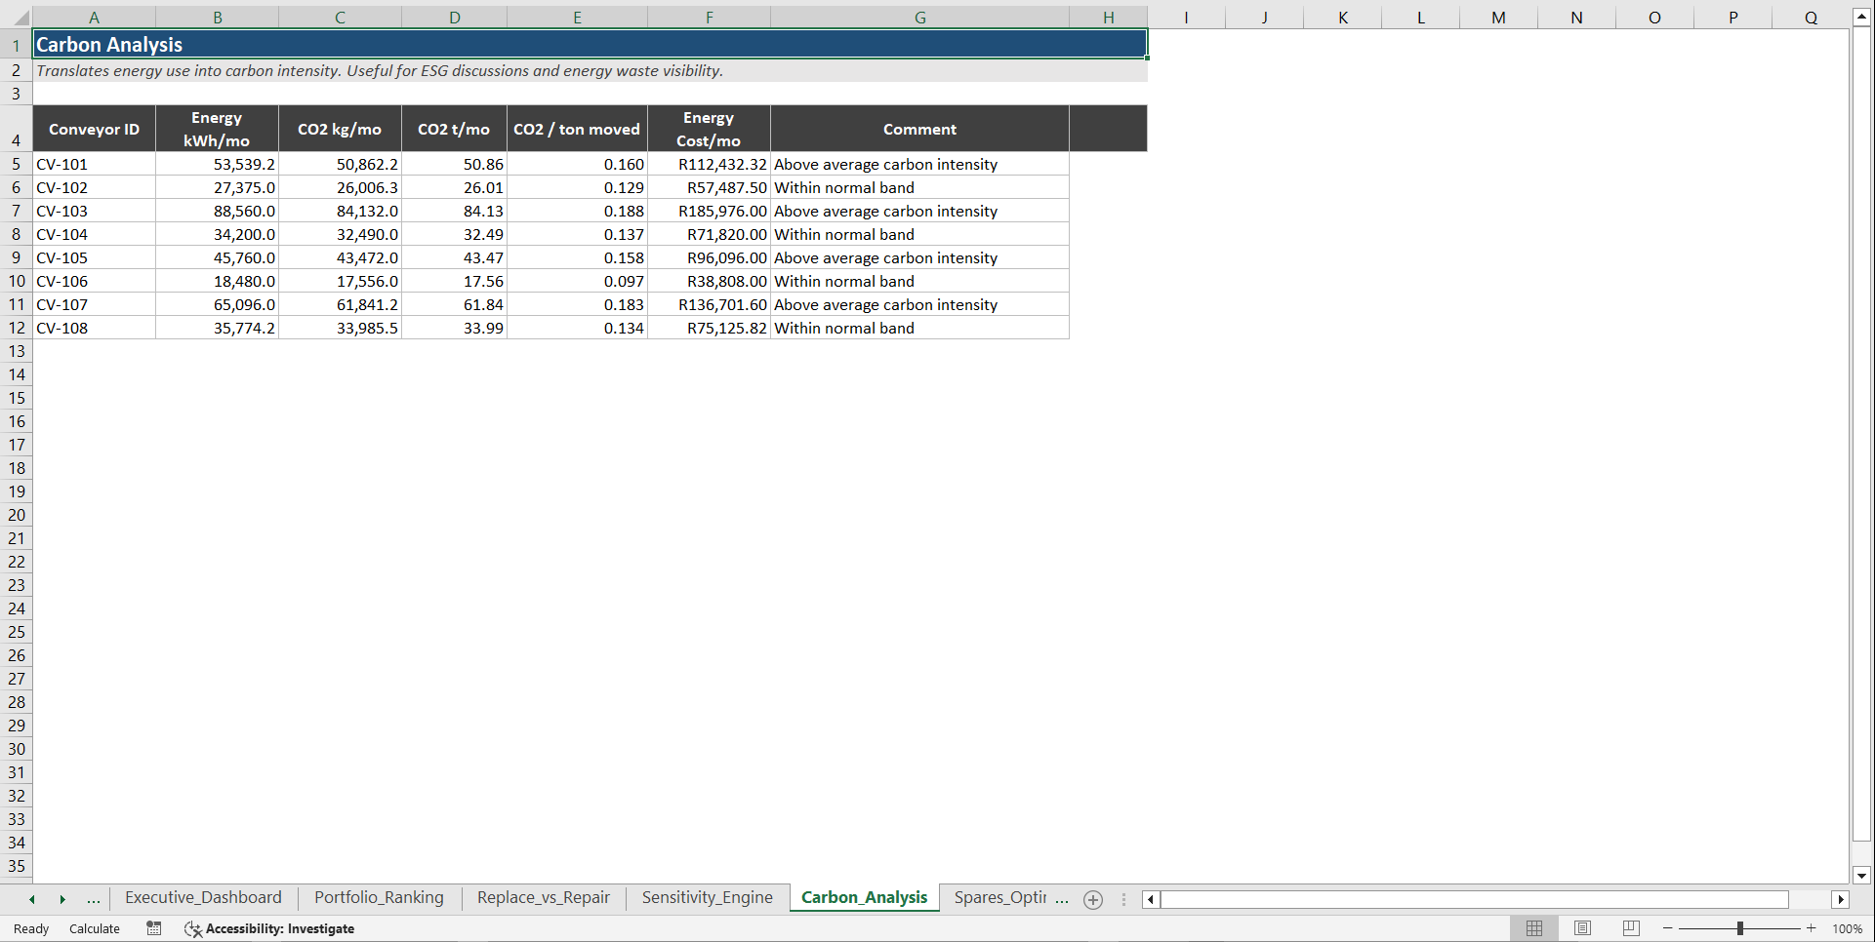The image size is (1875, 942).
Task: Click the Translates energy use subtitle cell
Action: click(590, 70)
